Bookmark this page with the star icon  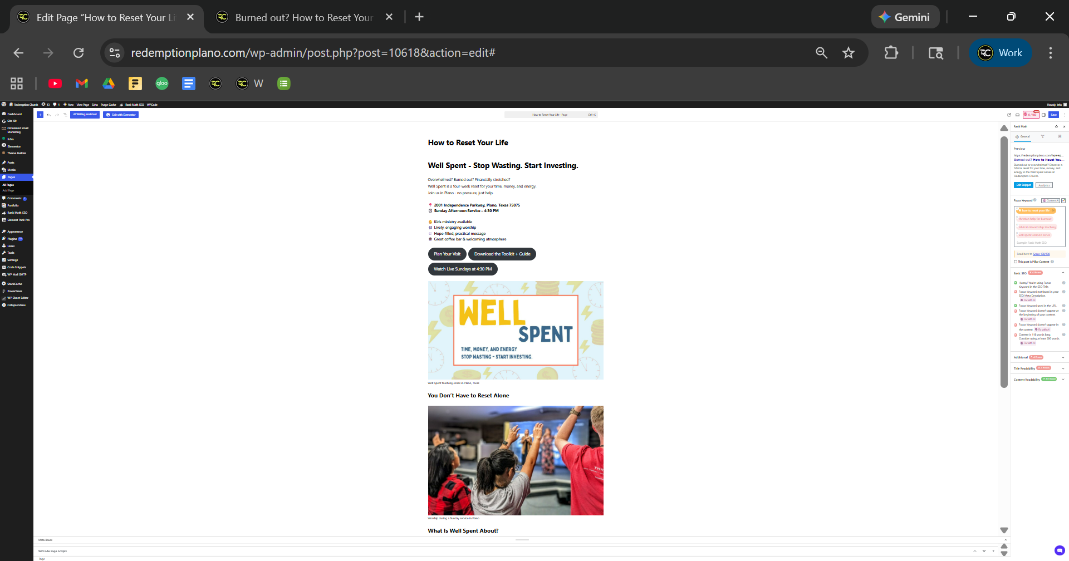[848, 53]
